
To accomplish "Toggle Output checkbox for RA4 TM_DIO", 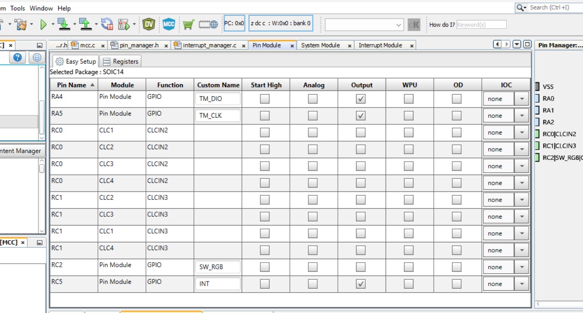I will (361, 99).
